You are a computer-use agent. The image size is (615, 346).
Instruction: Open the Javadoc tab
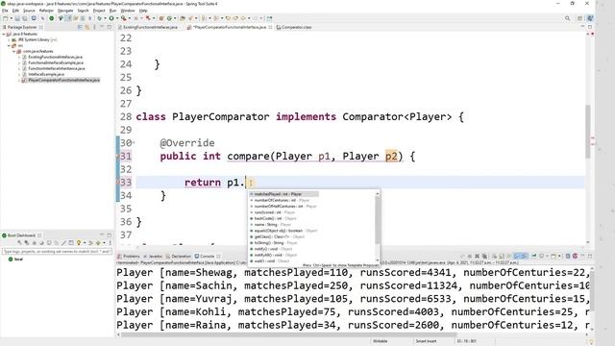tap(154, 257)
